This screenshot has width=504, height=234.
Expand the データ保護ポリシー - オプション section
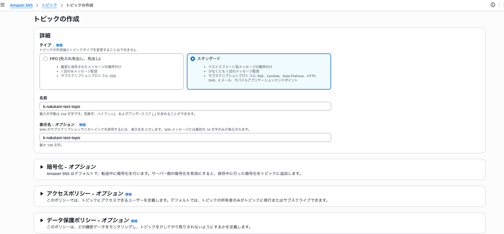42,220
